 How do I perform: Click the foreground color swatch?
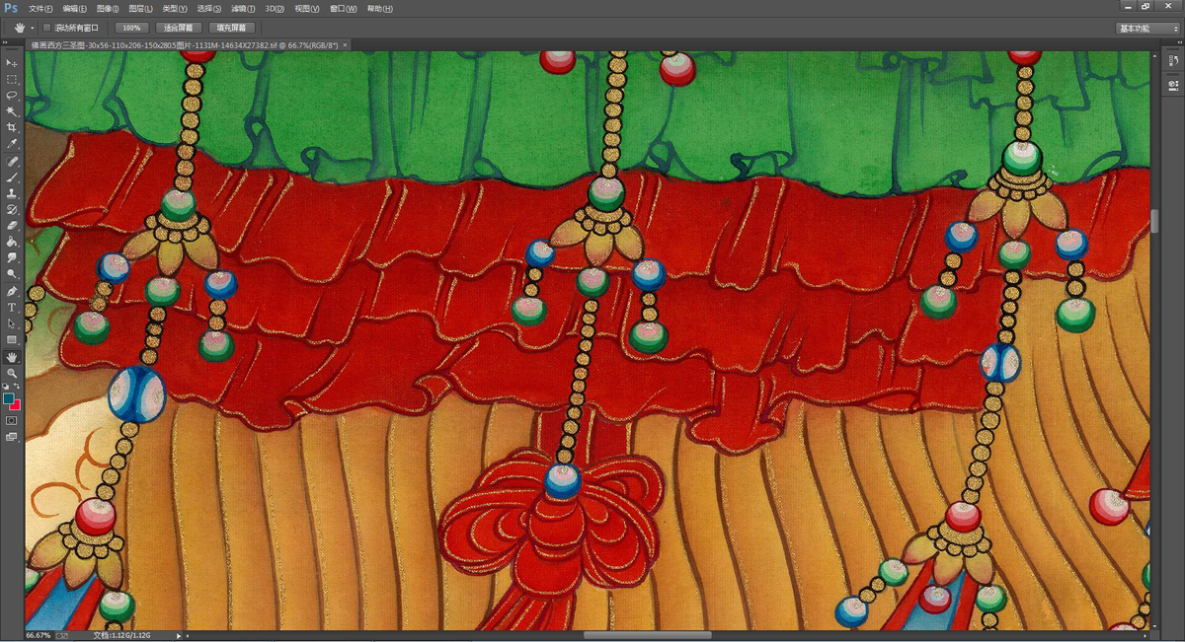pyautogui.click(x=9, y=398)
